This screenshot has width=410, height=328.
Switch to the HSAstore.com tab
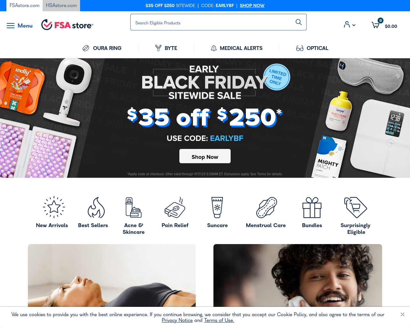click(61, 5)
